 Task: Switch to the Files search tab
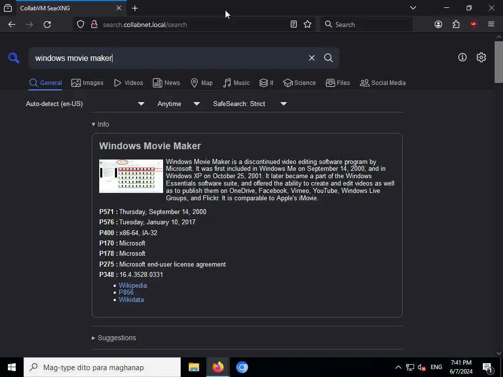[338, 82]
